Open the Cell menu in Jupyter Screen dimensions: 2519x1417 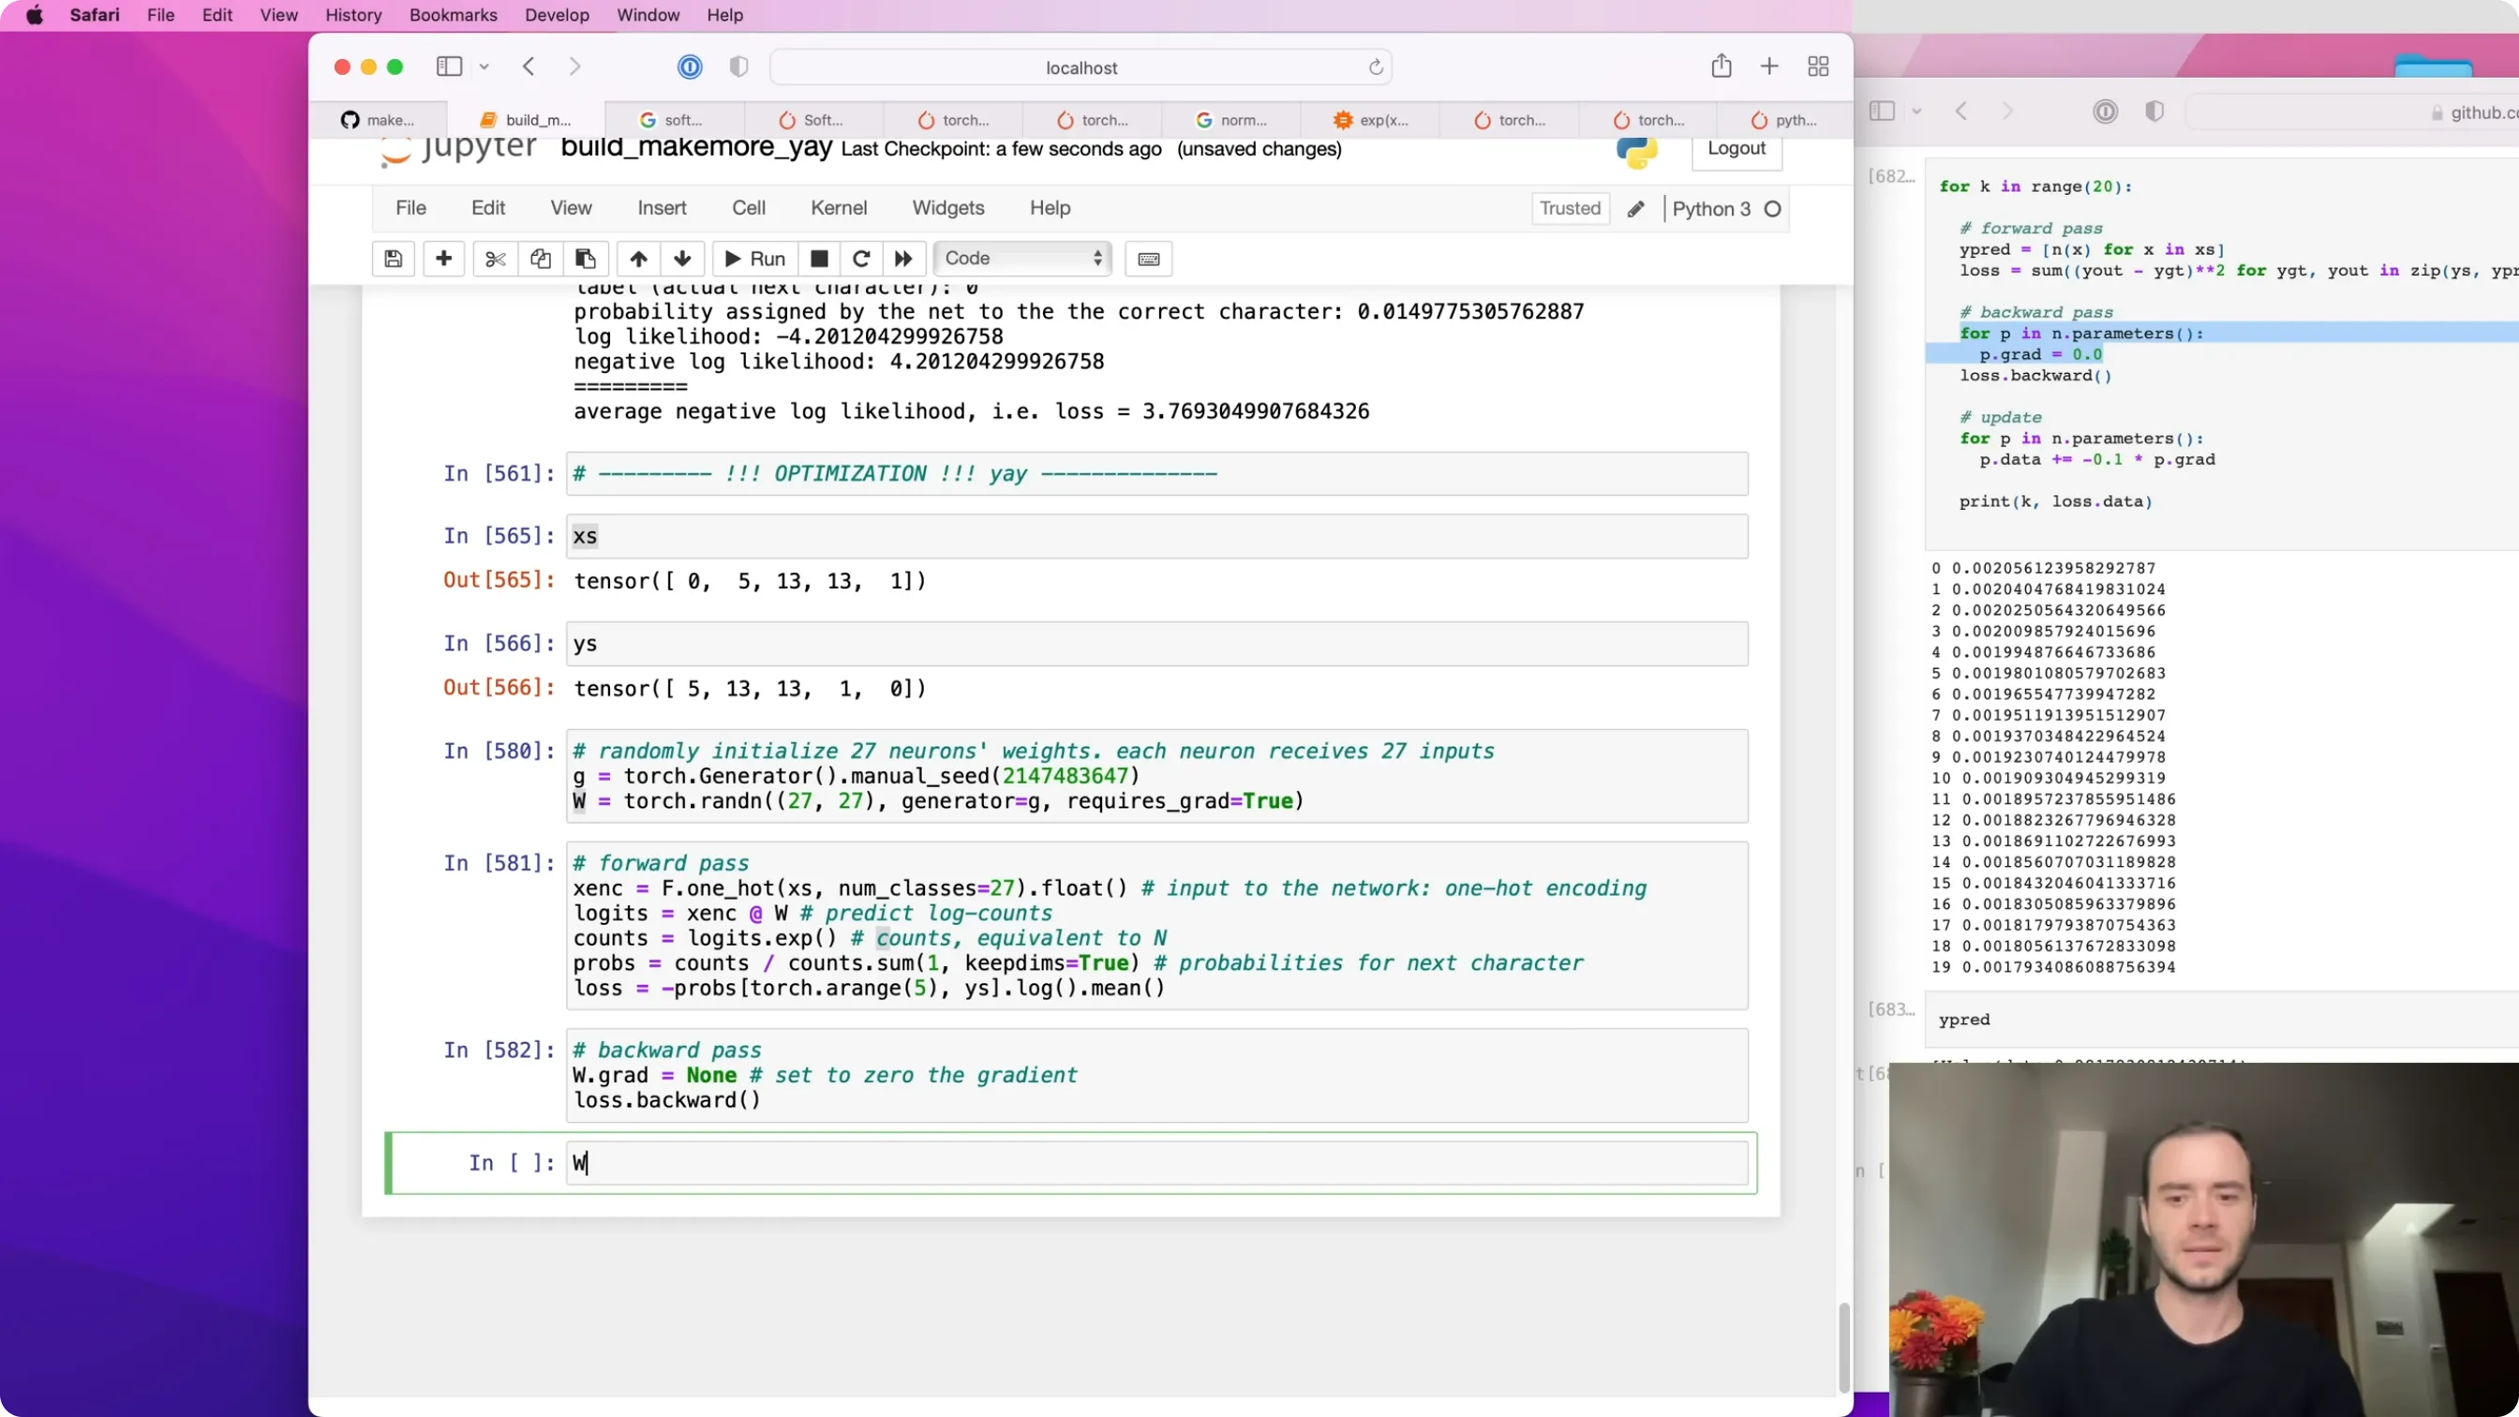click(x=748, y=208)
